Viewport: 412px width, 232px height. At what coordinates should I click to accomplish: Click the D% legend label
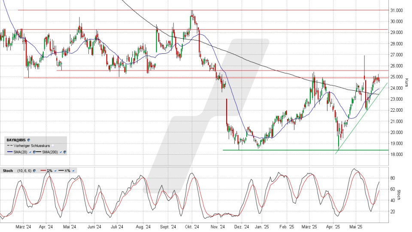[50, 171]
